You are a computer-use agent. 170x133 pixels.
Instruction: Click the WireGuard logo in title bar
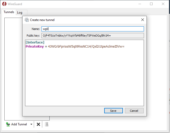(4, 4)
